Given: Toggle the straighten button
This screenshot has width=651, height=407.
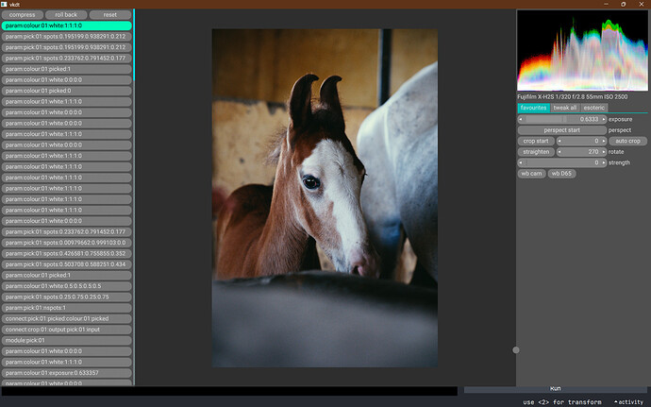Looking at the screenshot, I should (x=536, y=151).
